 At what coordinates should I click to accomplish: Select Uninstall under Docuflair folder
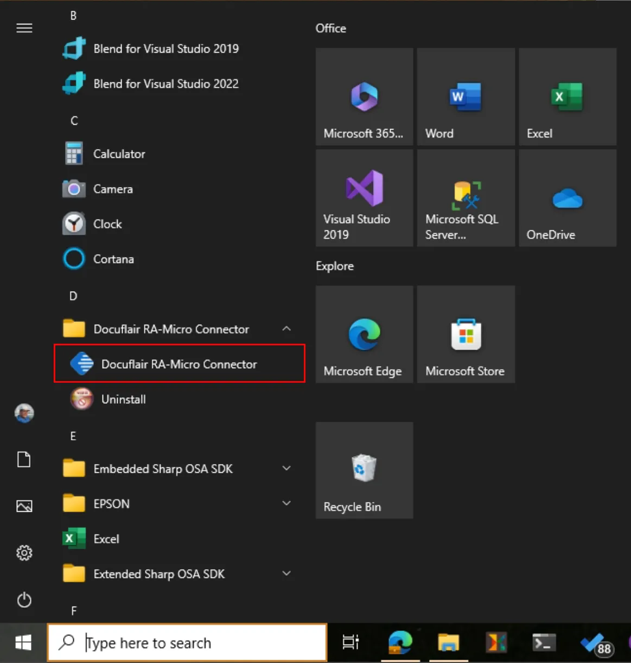tap(123, 400)
